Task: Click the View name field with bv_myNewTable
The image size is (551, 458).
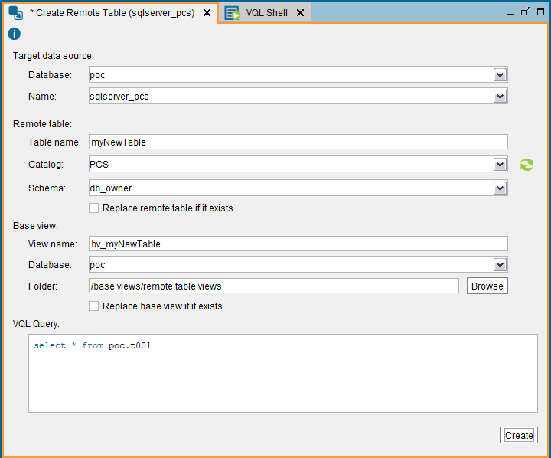Action: 298,244
